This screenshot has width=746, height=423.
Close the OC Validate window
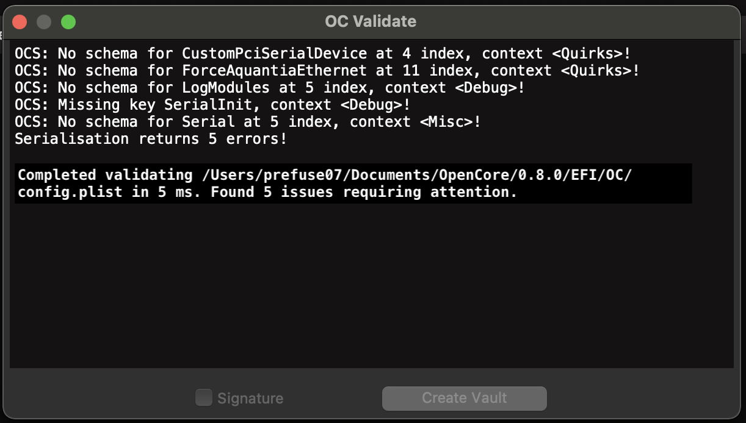tap(20, 22)
